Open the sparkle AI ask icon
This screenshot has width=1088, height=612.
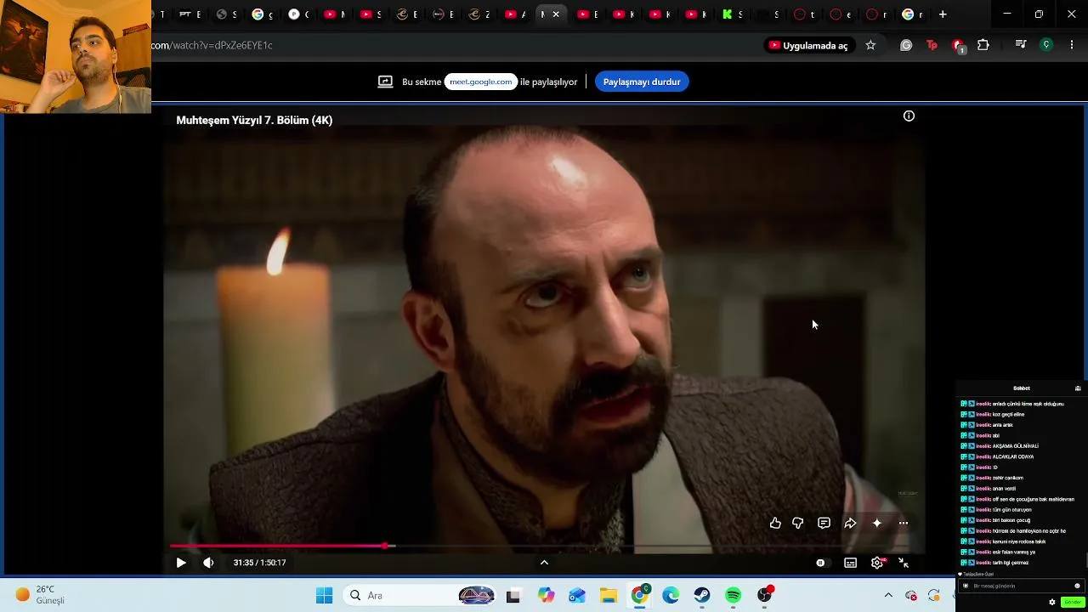pos(877,524)
